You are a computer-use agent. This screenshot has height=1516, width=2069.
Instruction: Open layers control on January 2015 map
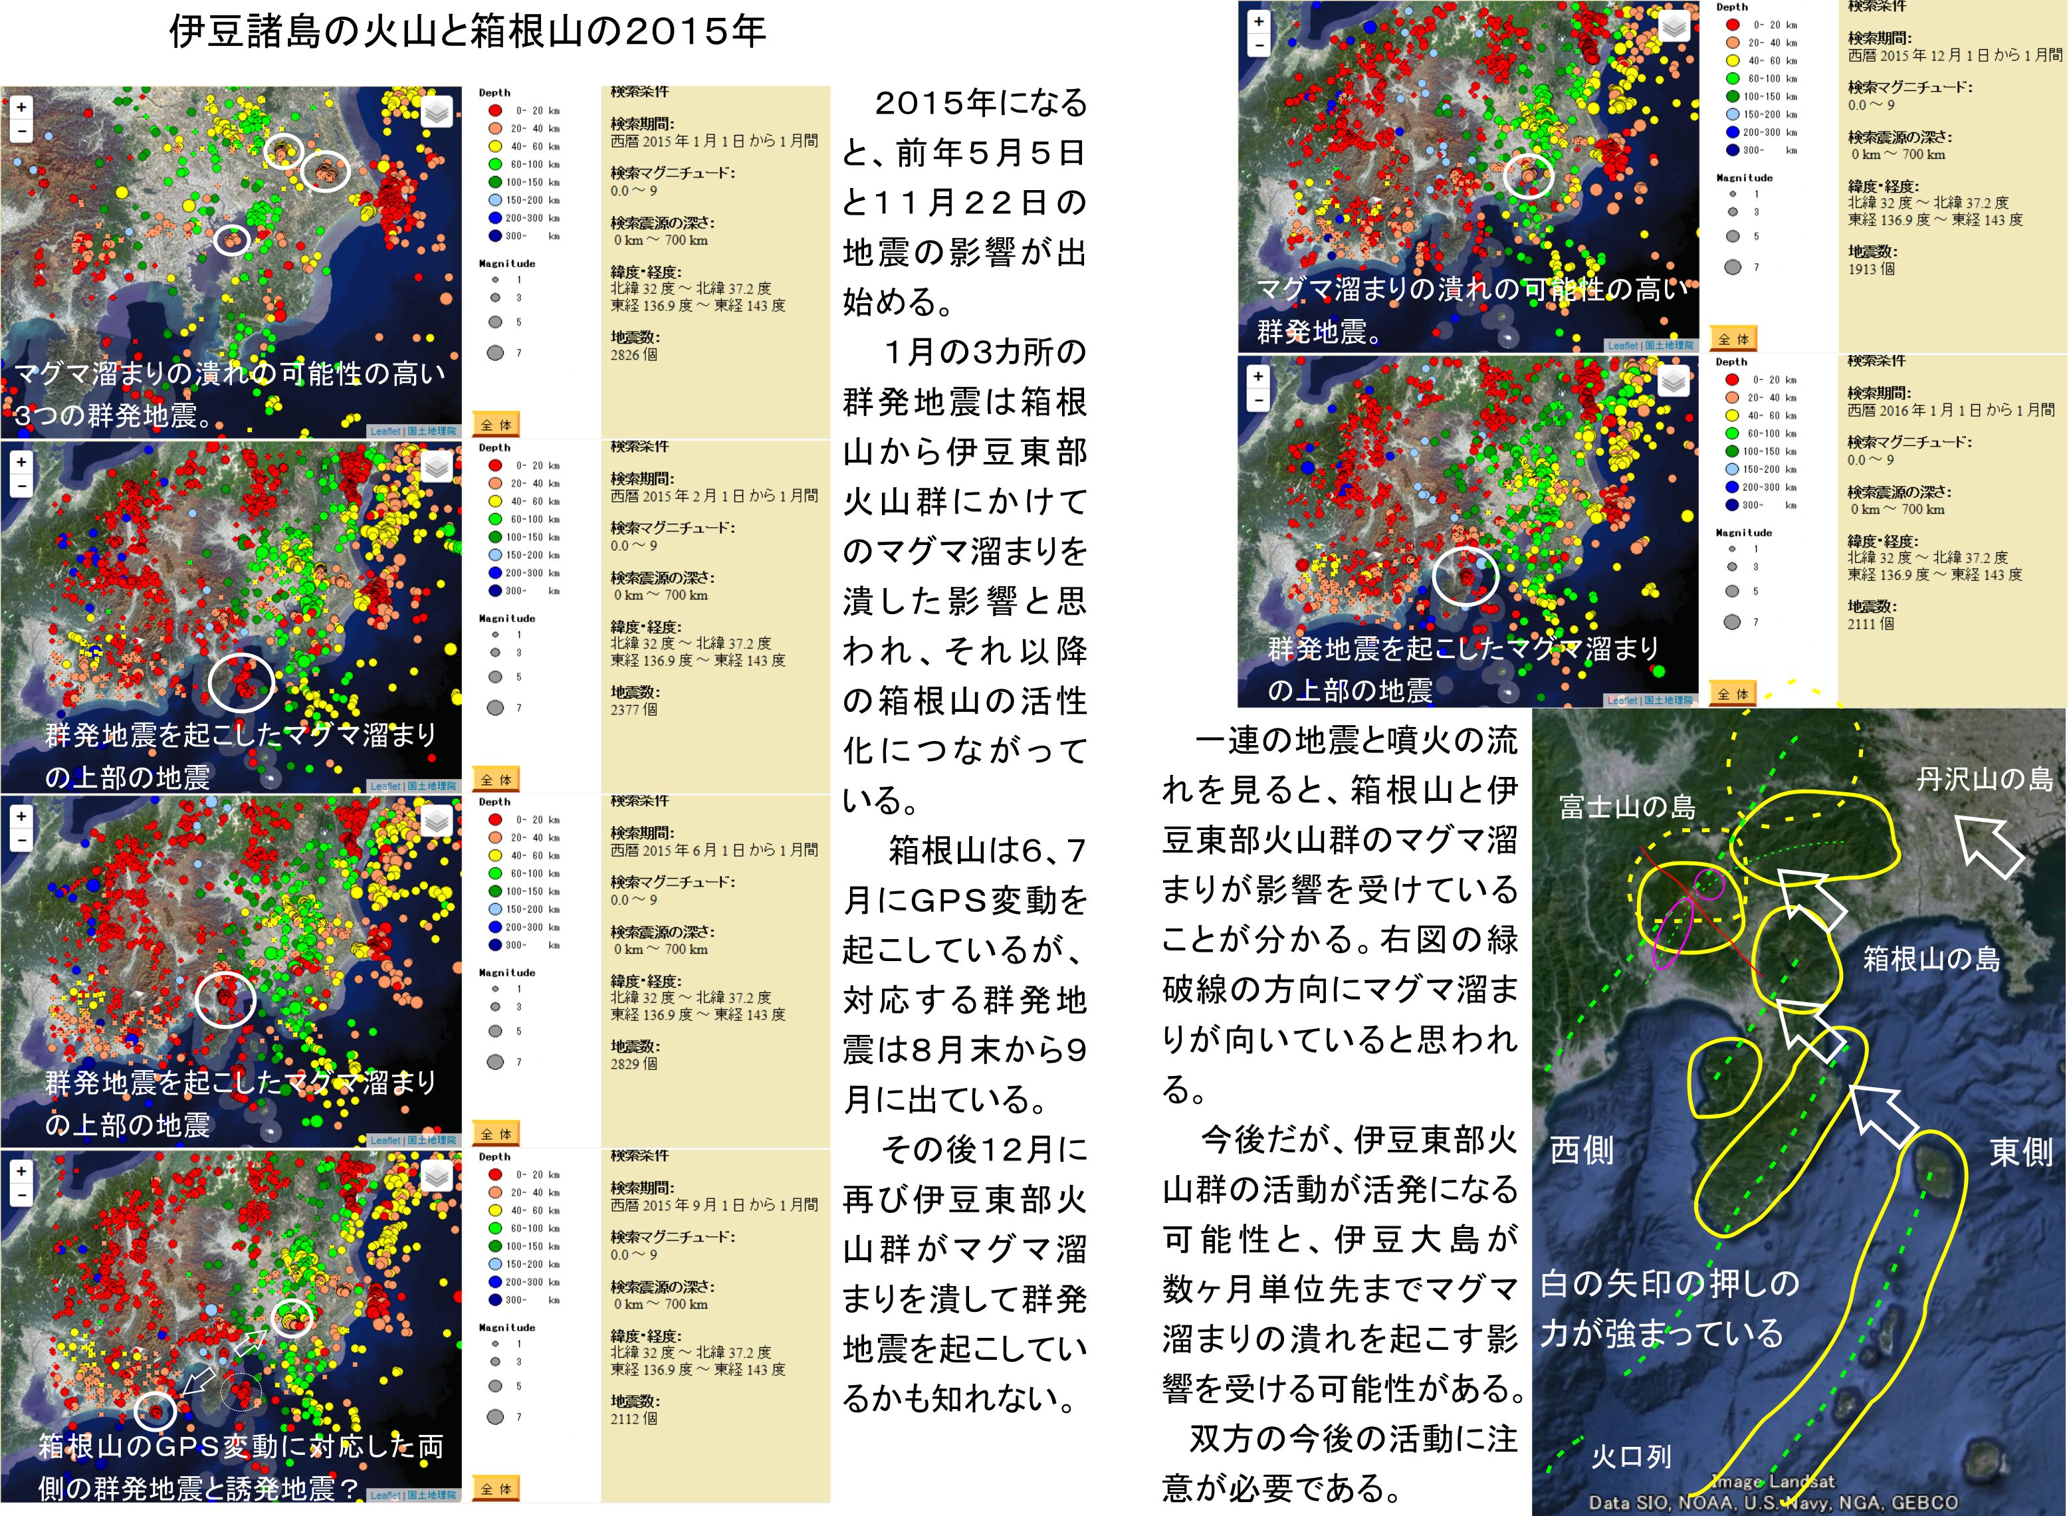437,113
